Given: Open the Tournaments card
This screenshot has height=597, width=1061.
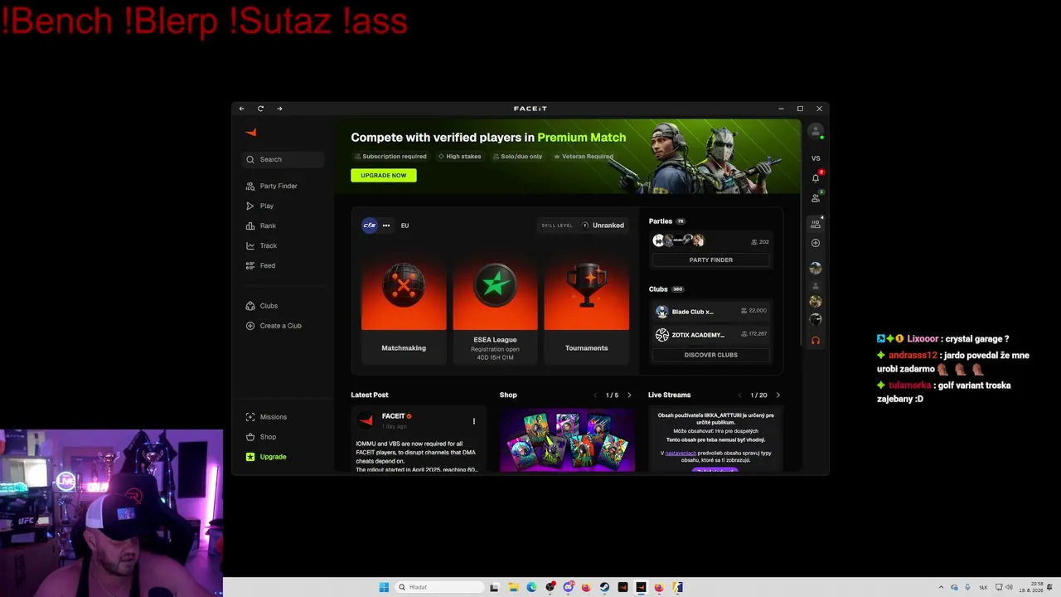Looking at the screenshot, I should (587, 308).
